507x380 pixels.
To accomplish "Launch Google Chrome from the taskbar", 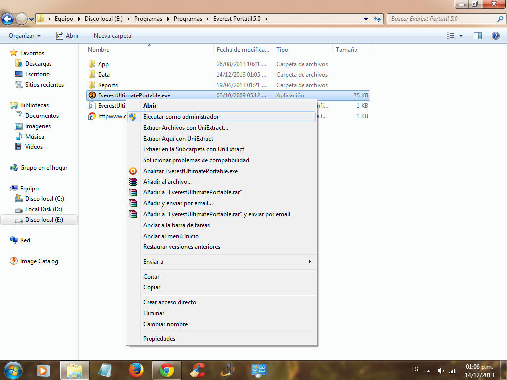I will point(167,370).
